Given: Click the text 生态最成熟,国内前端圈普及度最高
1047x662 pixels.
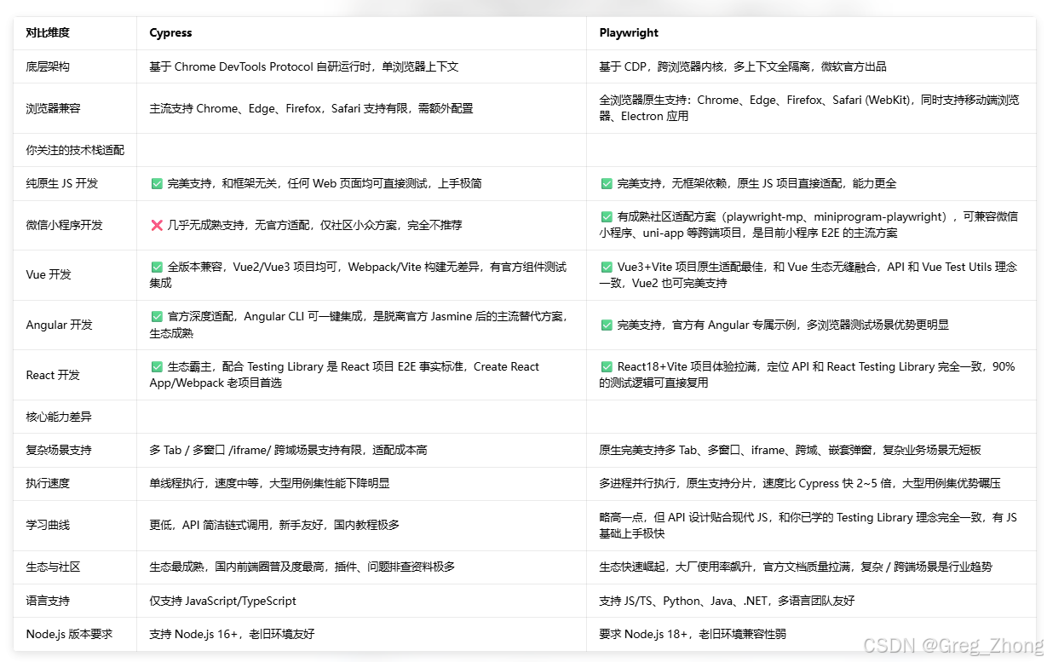Looking at the screenshot, I should pyautogui.click(x=237, y=567).
